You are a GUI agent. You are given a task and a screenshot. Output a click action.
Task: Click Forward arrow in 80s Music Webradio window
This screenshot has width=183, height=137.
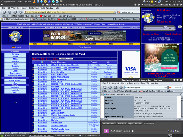coord(10,12)
